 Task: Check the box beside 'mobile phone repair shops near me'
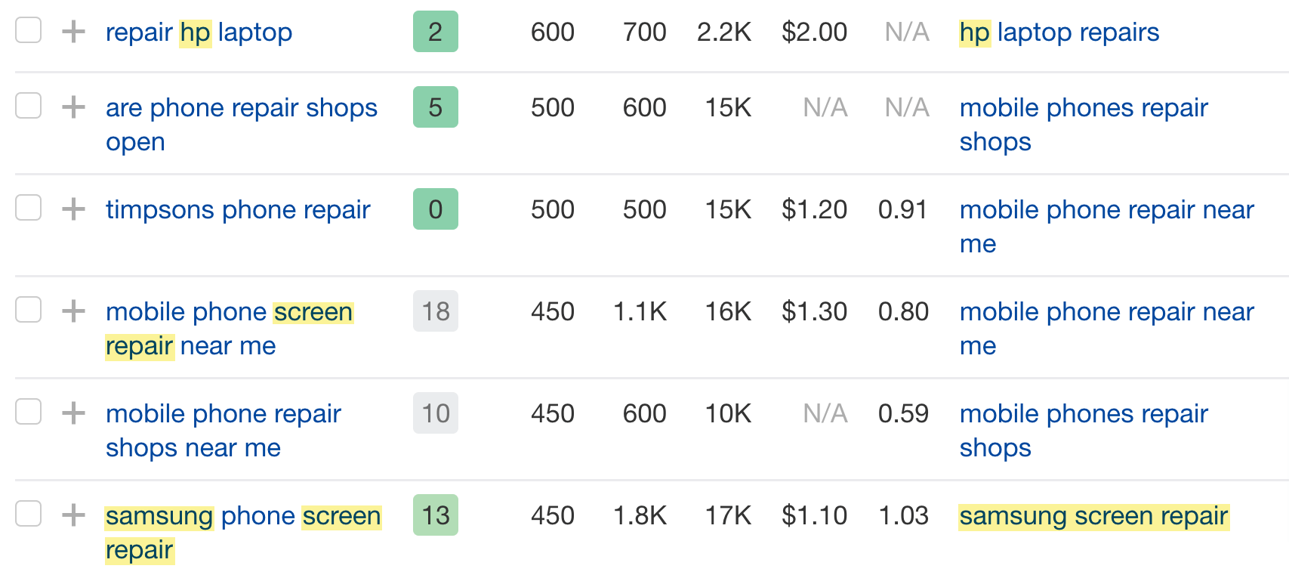point(28,413)
